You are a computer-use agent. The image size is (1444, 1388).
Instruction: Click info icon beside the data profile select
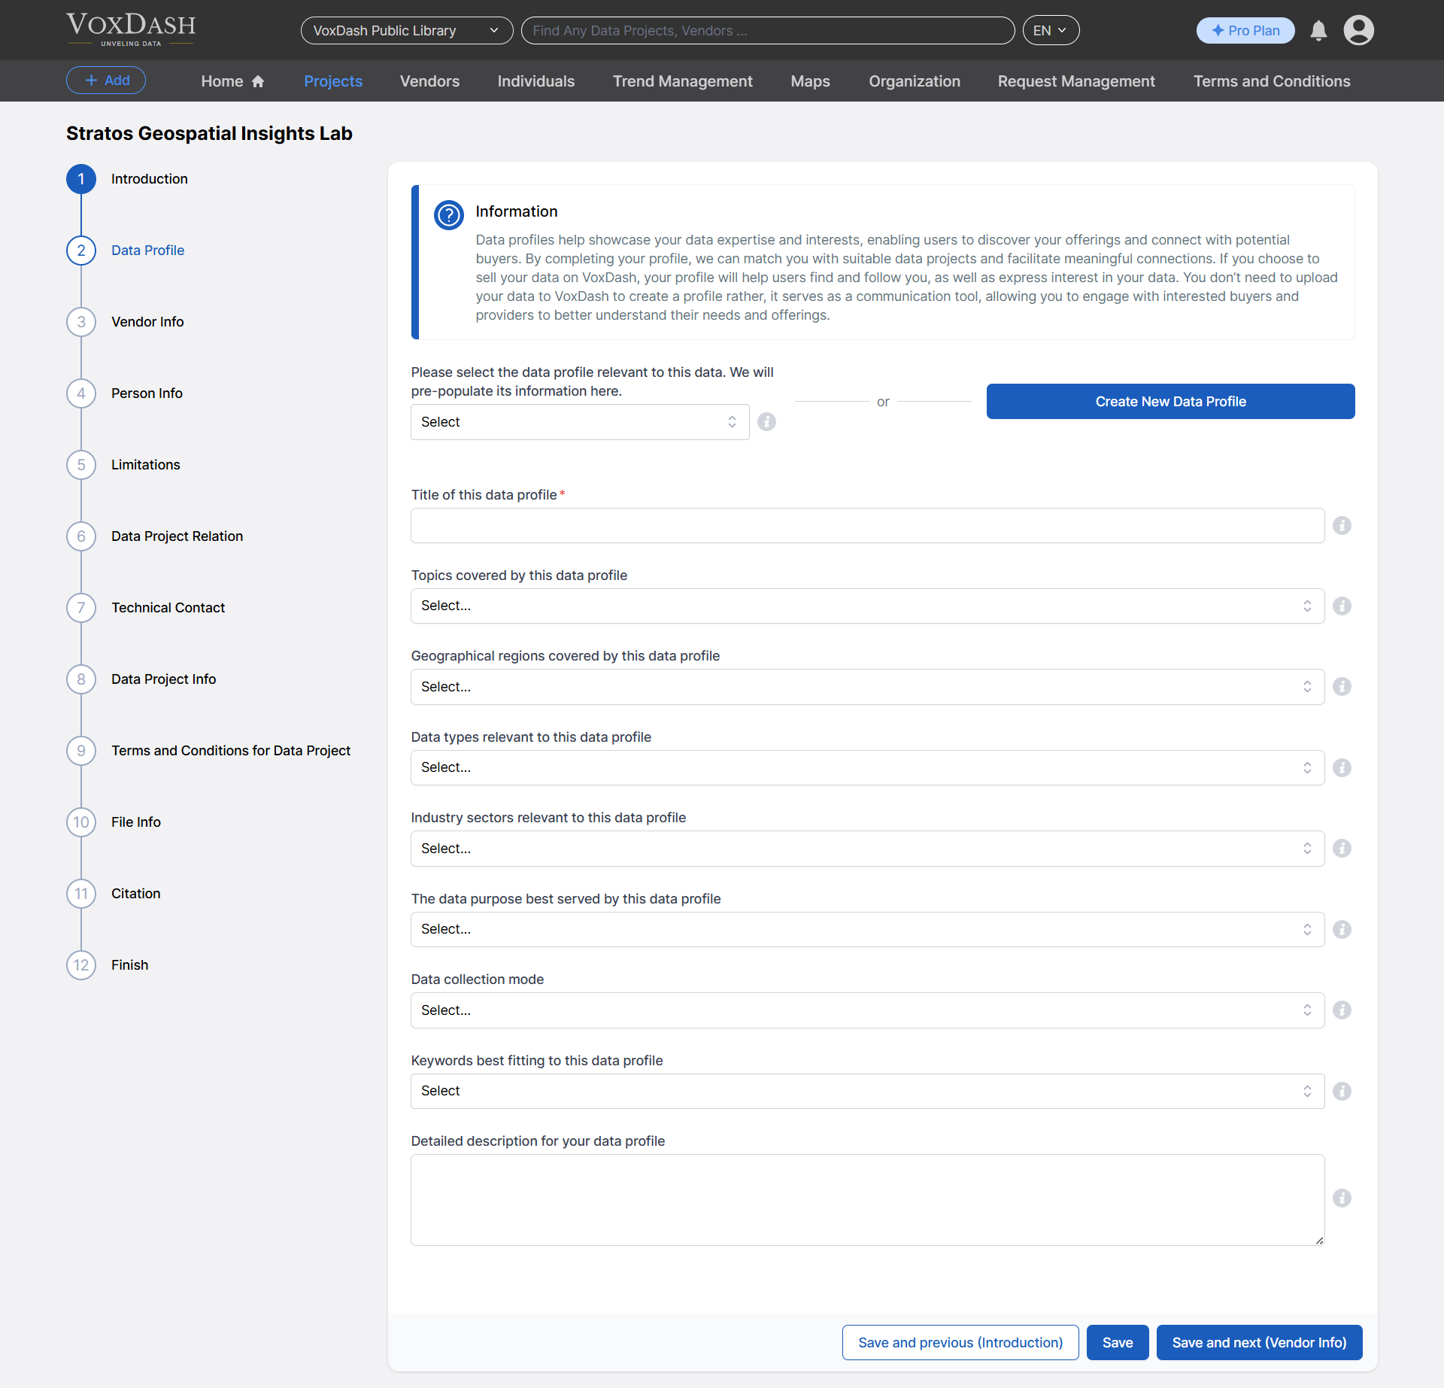[766, 422]
